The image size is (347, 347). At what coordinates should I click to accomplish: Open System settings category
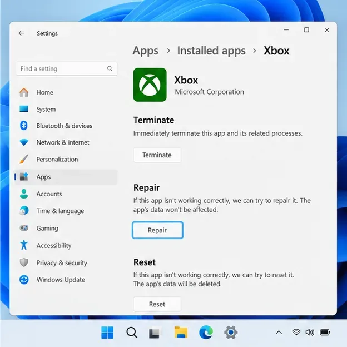(66, 109)
